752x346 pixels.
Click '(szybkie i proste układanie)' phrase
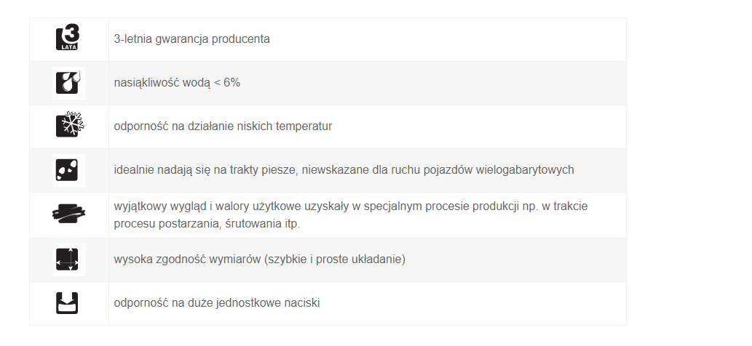334,259
